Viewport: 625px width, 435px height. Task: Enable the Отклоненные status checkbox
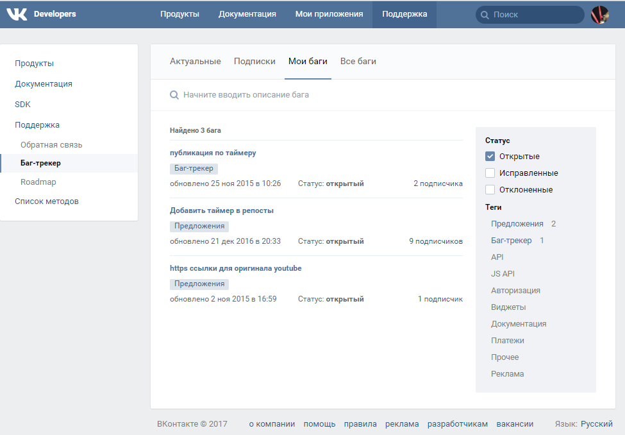490,190
